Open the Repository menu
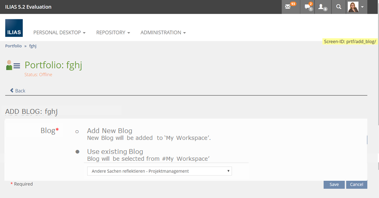 113,32
